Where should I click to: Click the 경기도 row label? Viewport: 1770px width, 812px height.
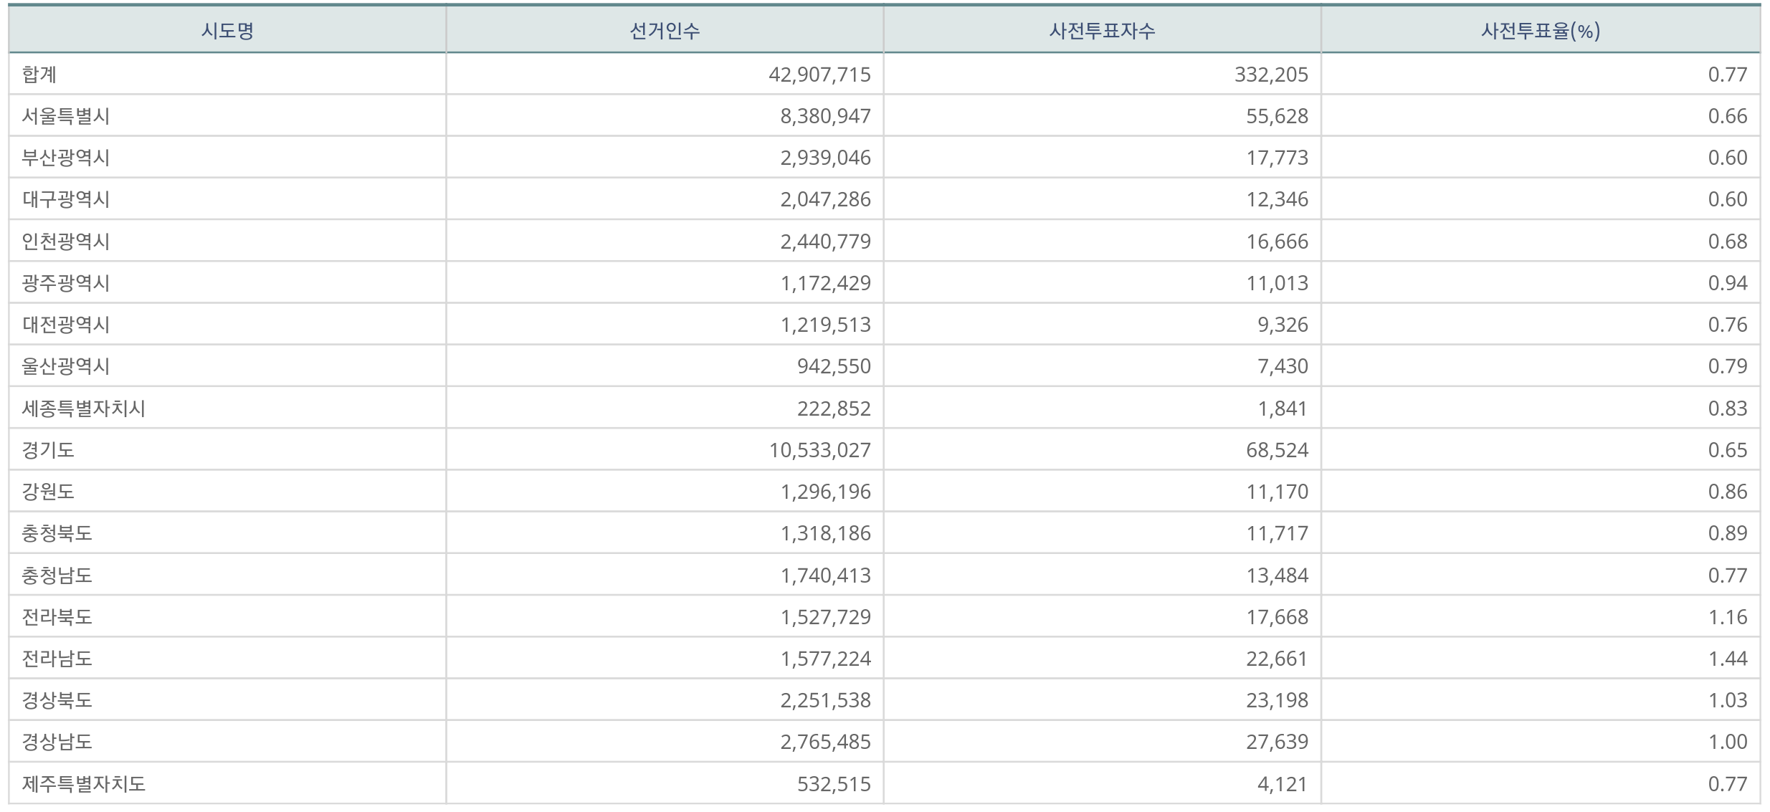point(48,450)
